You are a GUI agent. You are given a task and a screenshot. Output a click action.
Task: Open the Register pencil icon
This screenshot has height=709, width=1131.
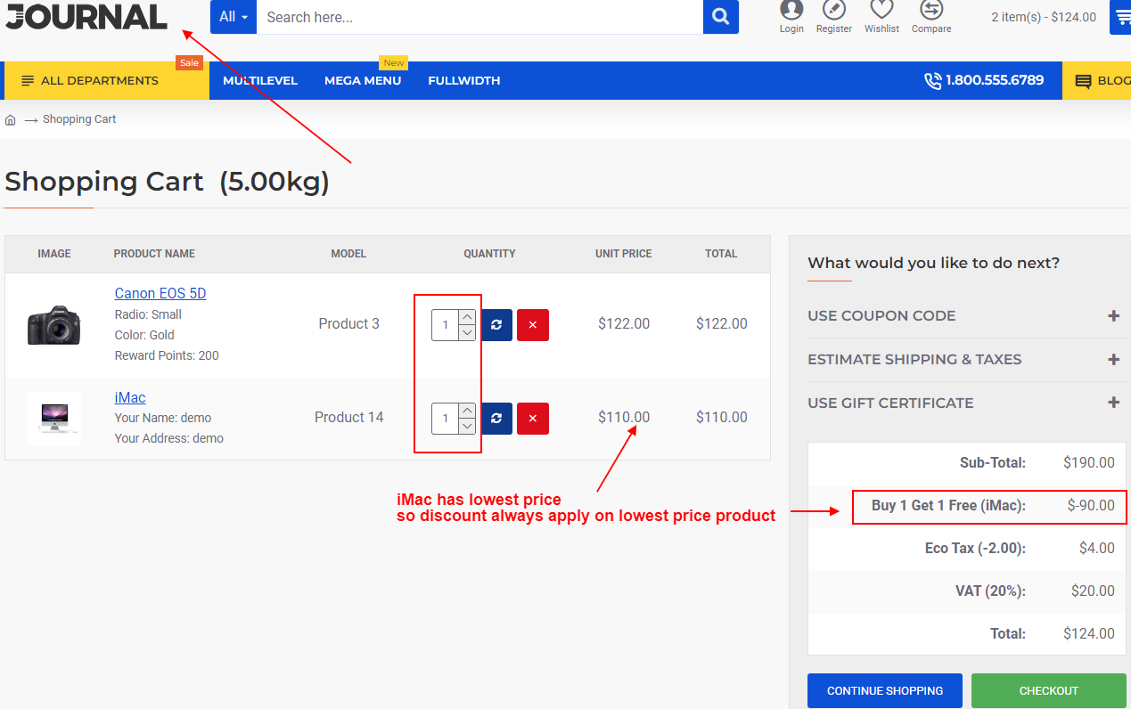tap(834, 10)
